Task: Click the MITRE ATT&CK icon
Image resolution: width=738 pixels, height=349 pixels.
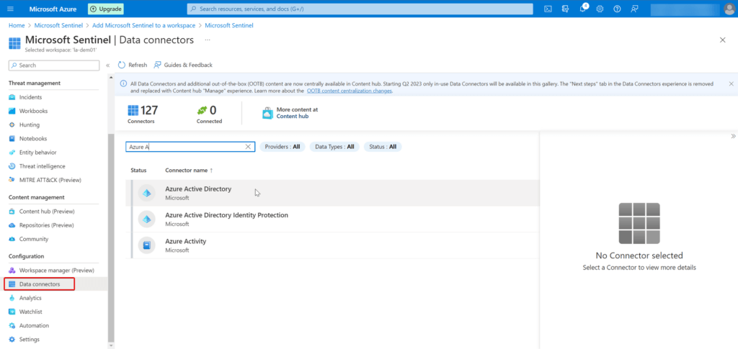Action: pos(12,180)
